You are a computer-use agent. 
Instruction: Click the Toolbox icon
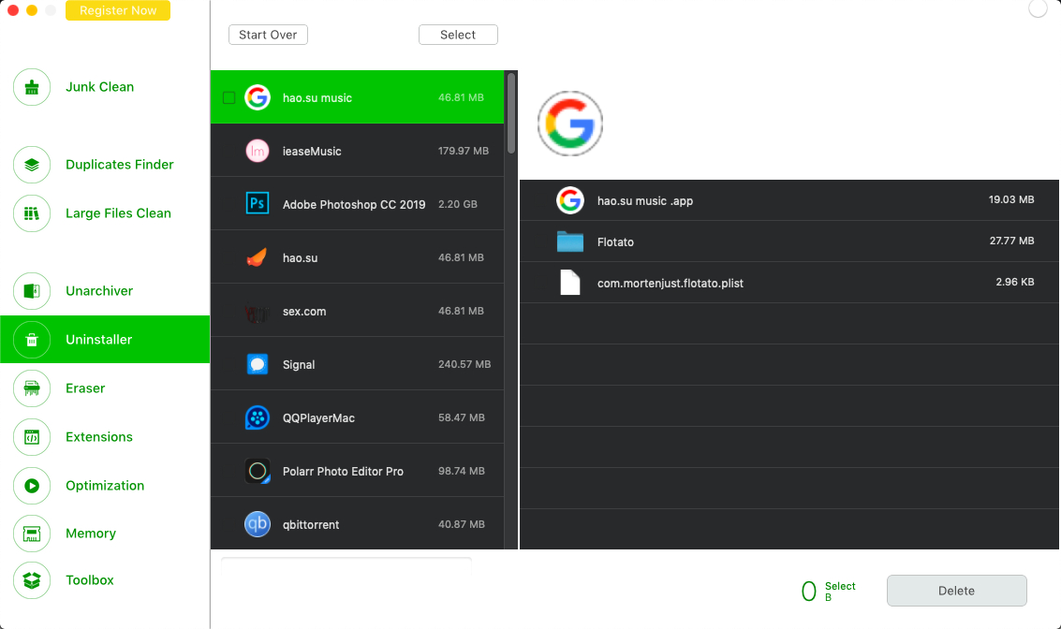click(x=32, y=580)
